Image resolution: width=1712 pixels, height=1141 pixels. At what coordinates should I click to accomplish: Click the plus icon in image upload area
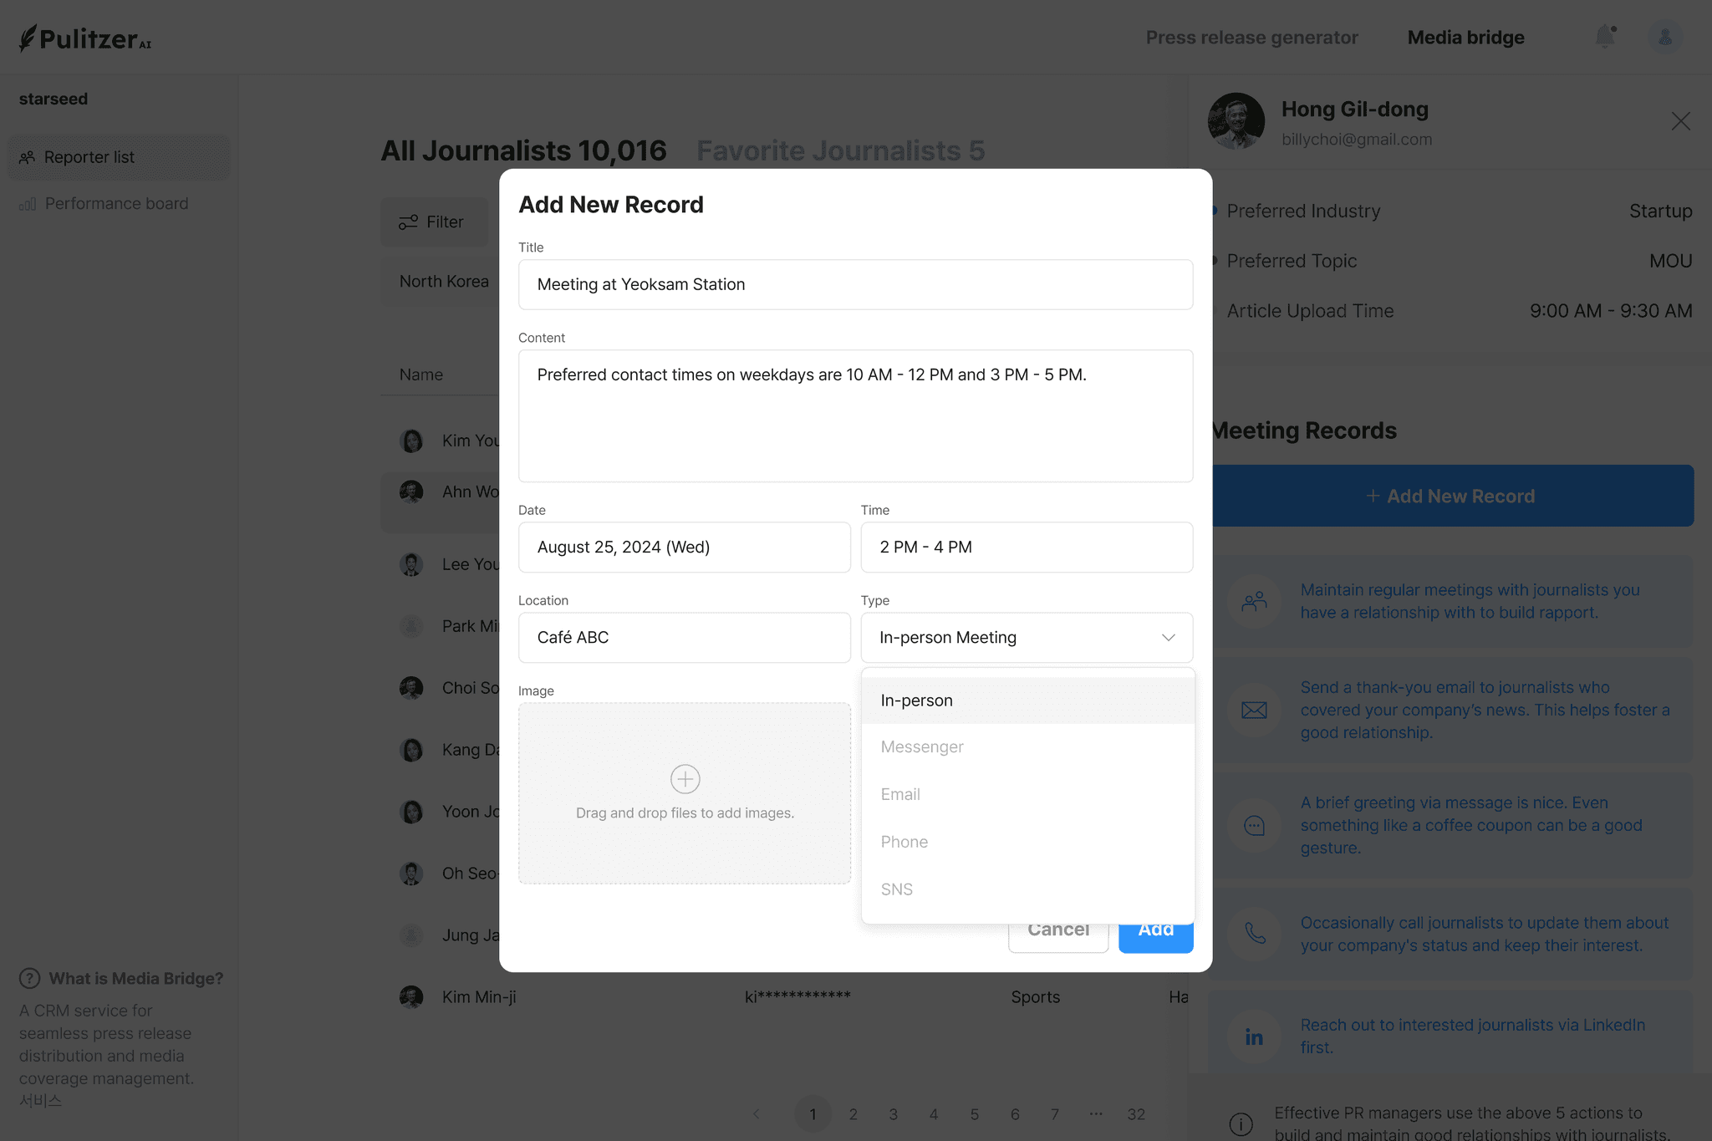click(685, 779)
